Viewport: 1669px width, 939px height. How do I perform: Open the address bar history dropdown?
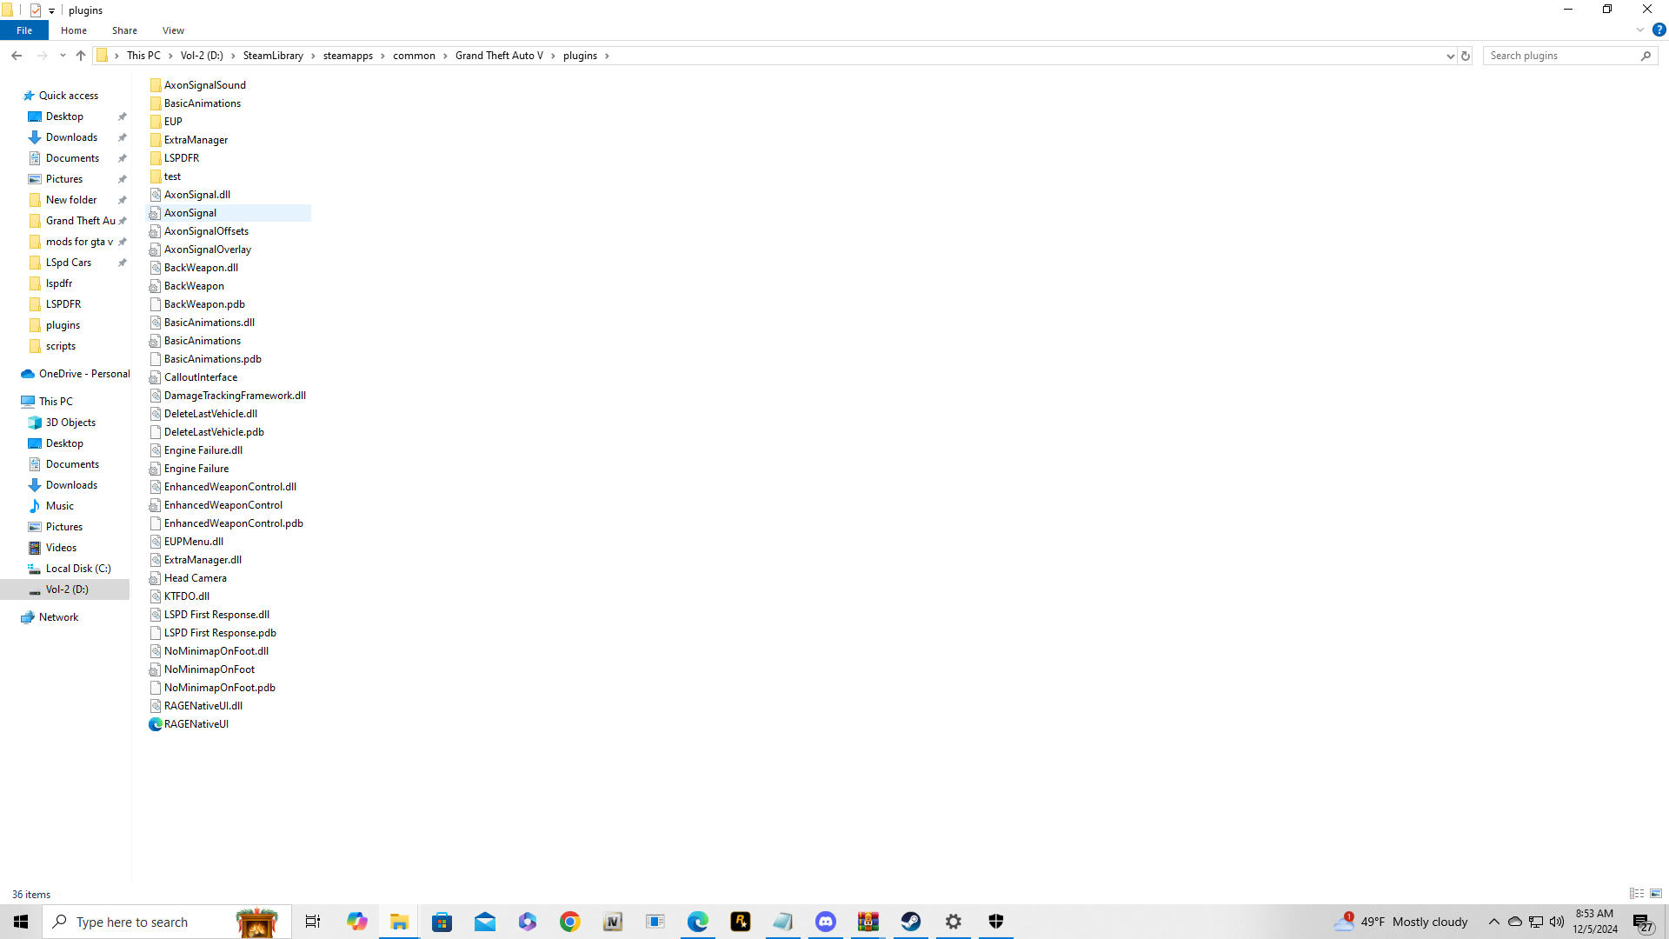click(1450, 56)
